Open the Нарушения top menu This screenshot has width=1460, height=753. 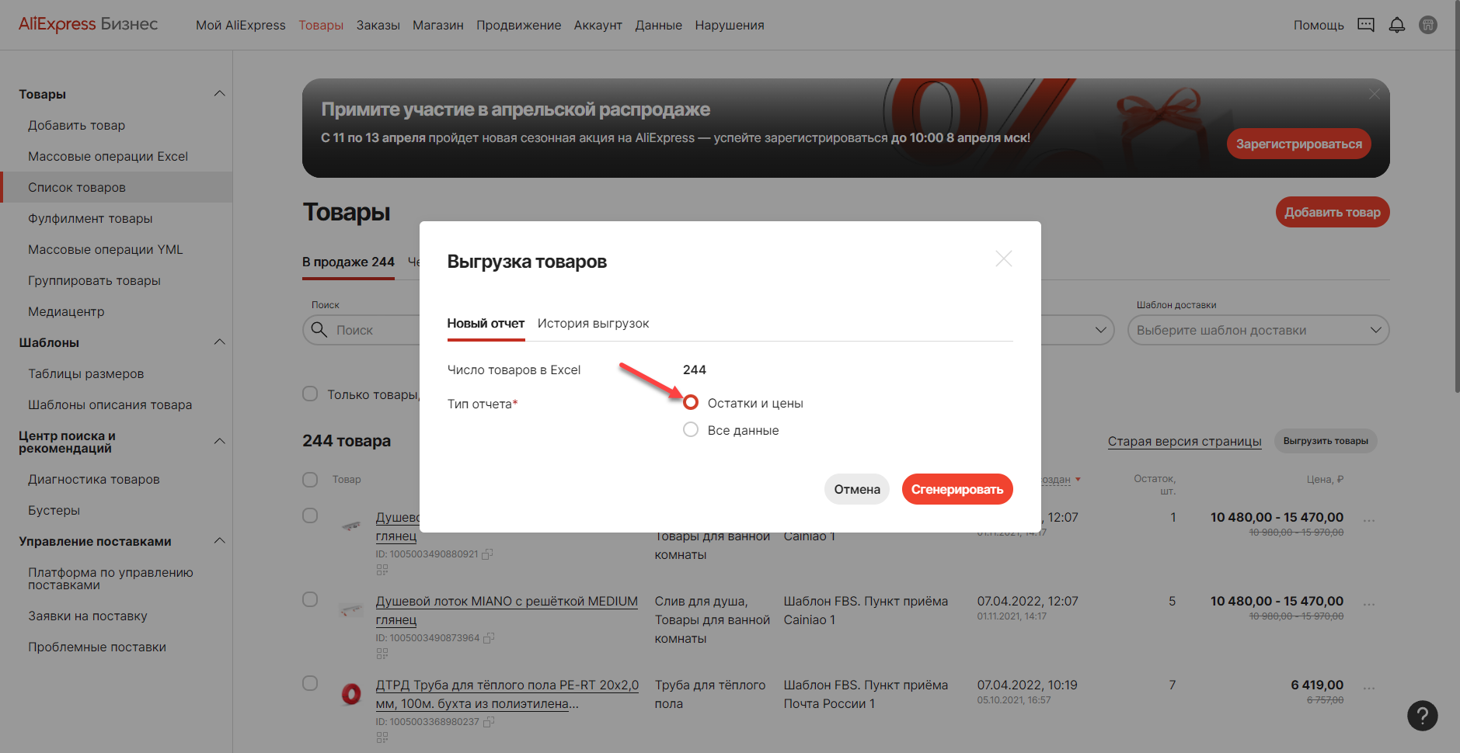(x=730, y=25)
